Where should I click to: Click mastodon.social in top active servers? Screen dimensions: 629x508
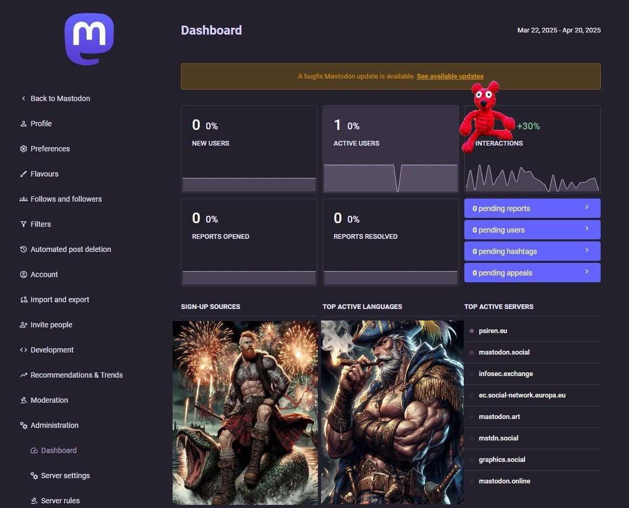[x=504, y=352]
